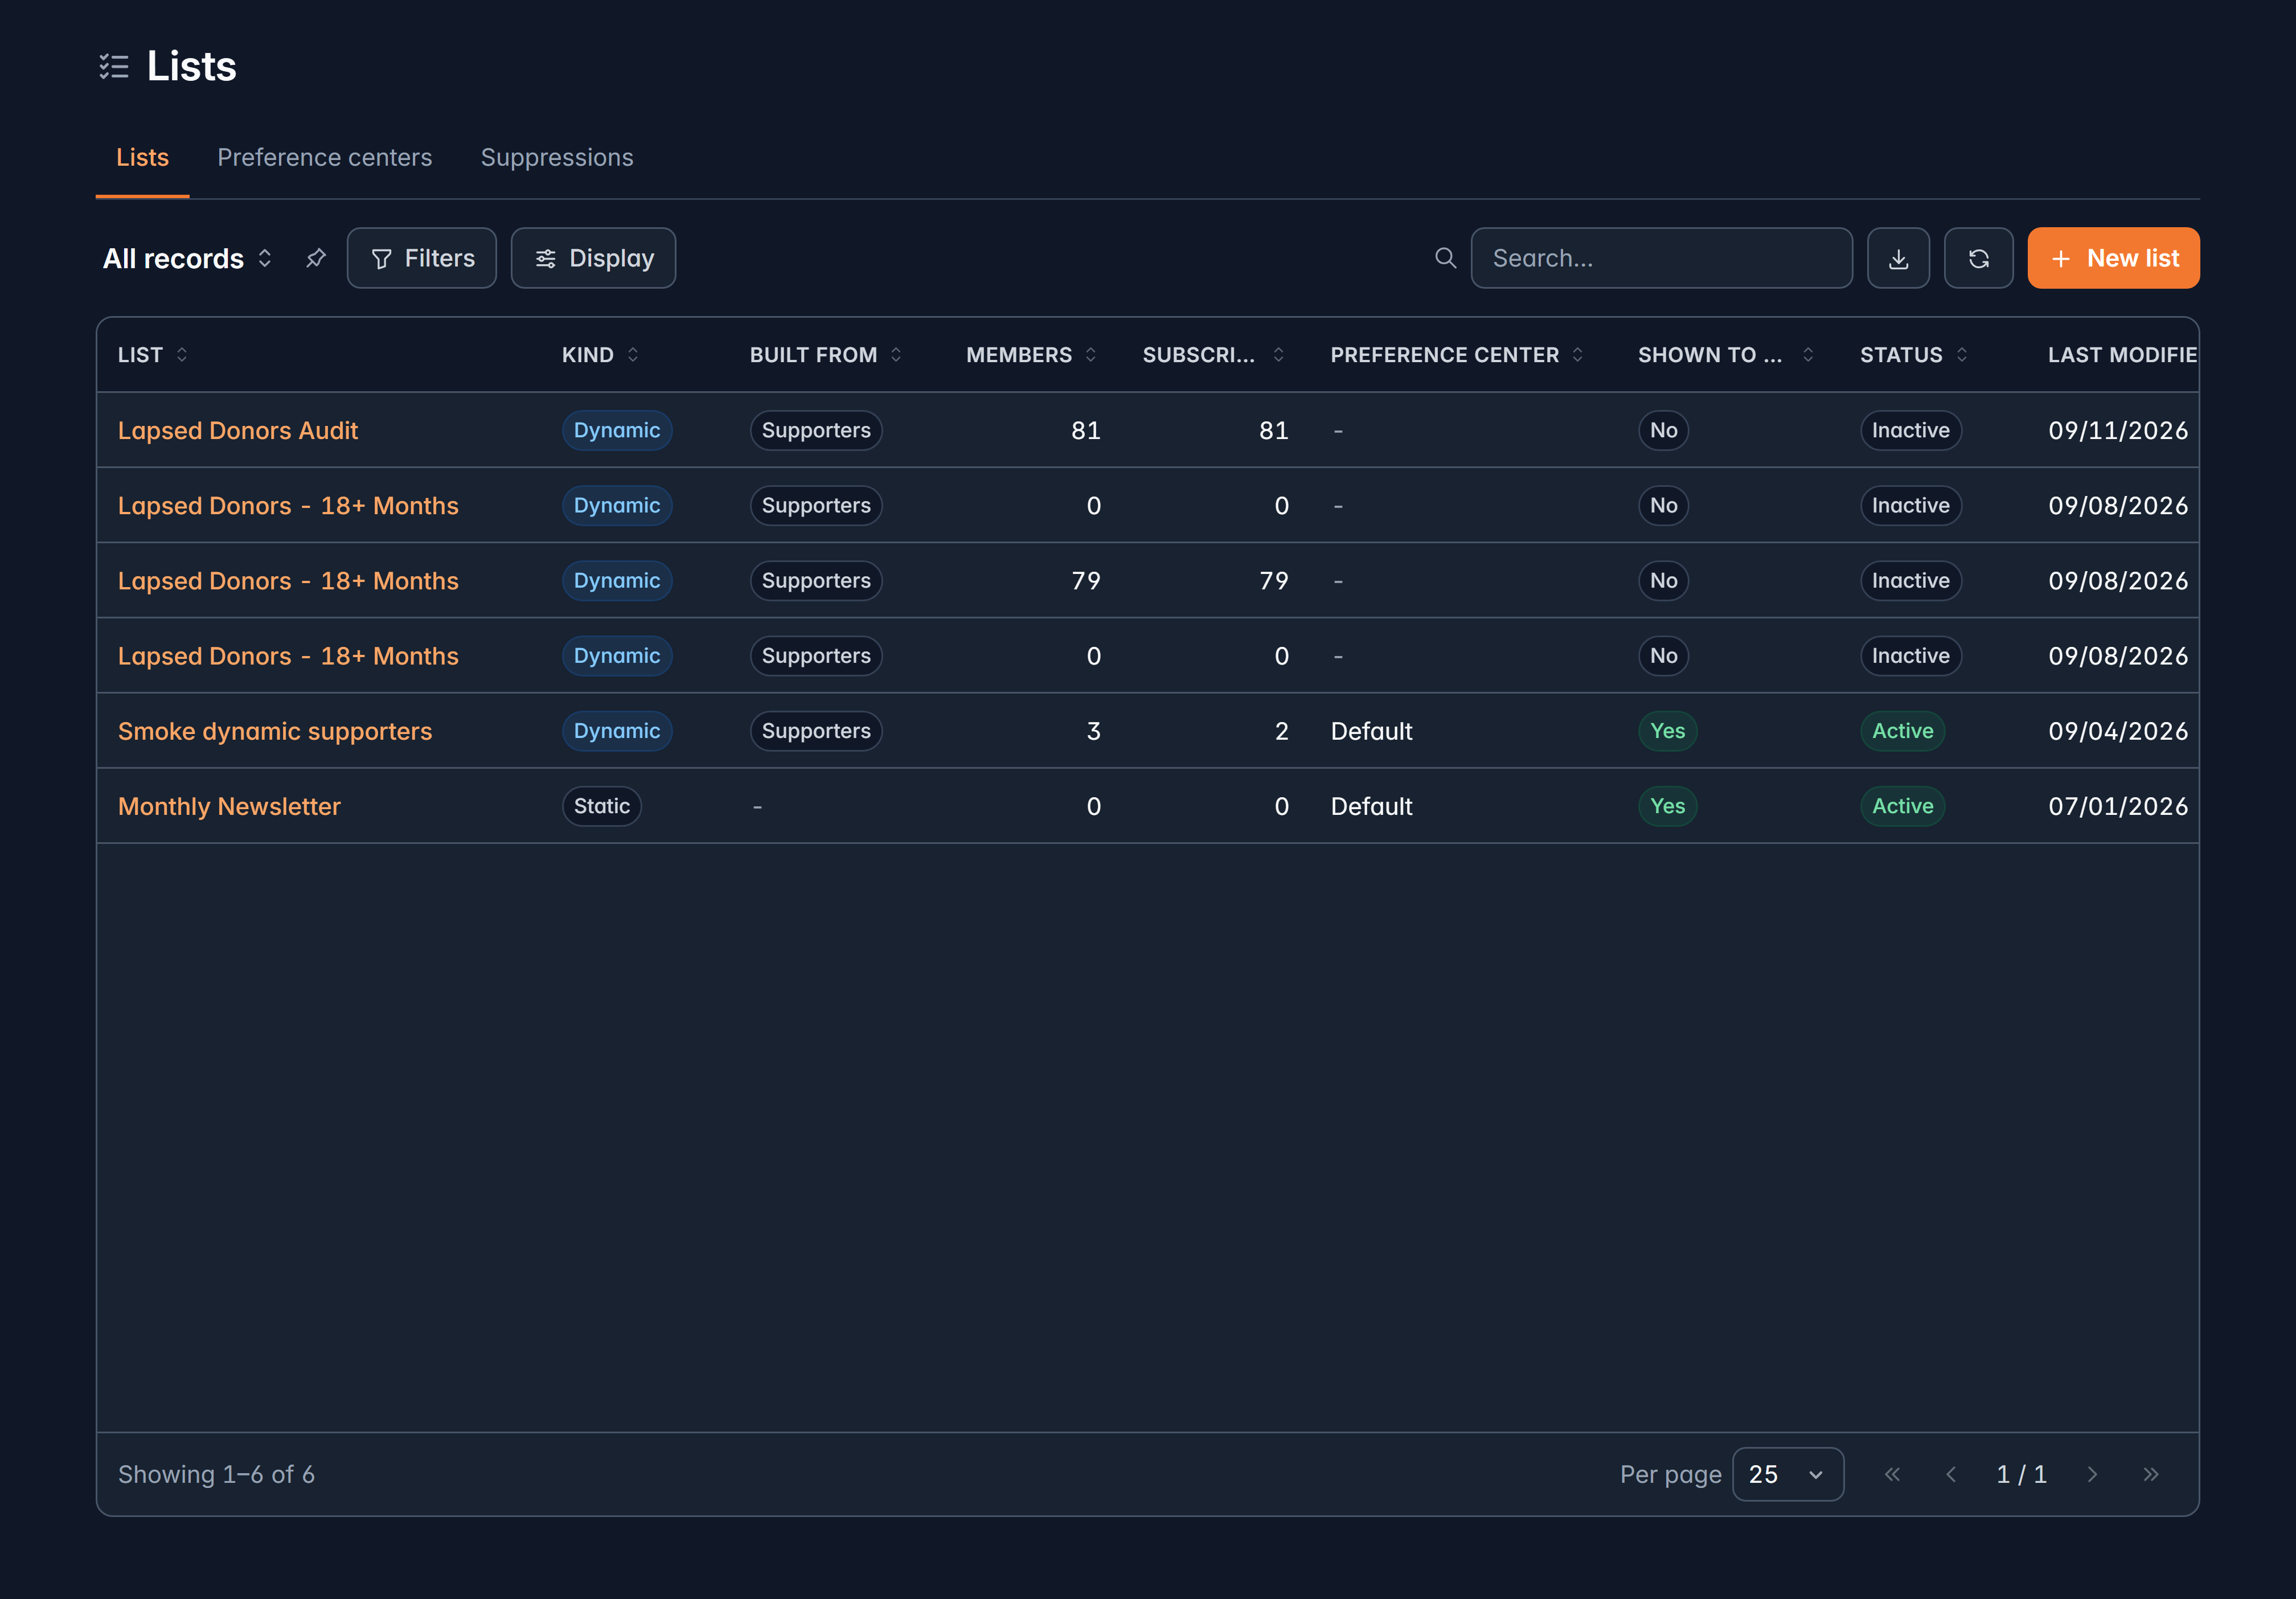Sort by the MEMBERS column arrows
The width and height of the screenshot is (2296, 1599).
pyautogui.click(x=1090, y=355)
